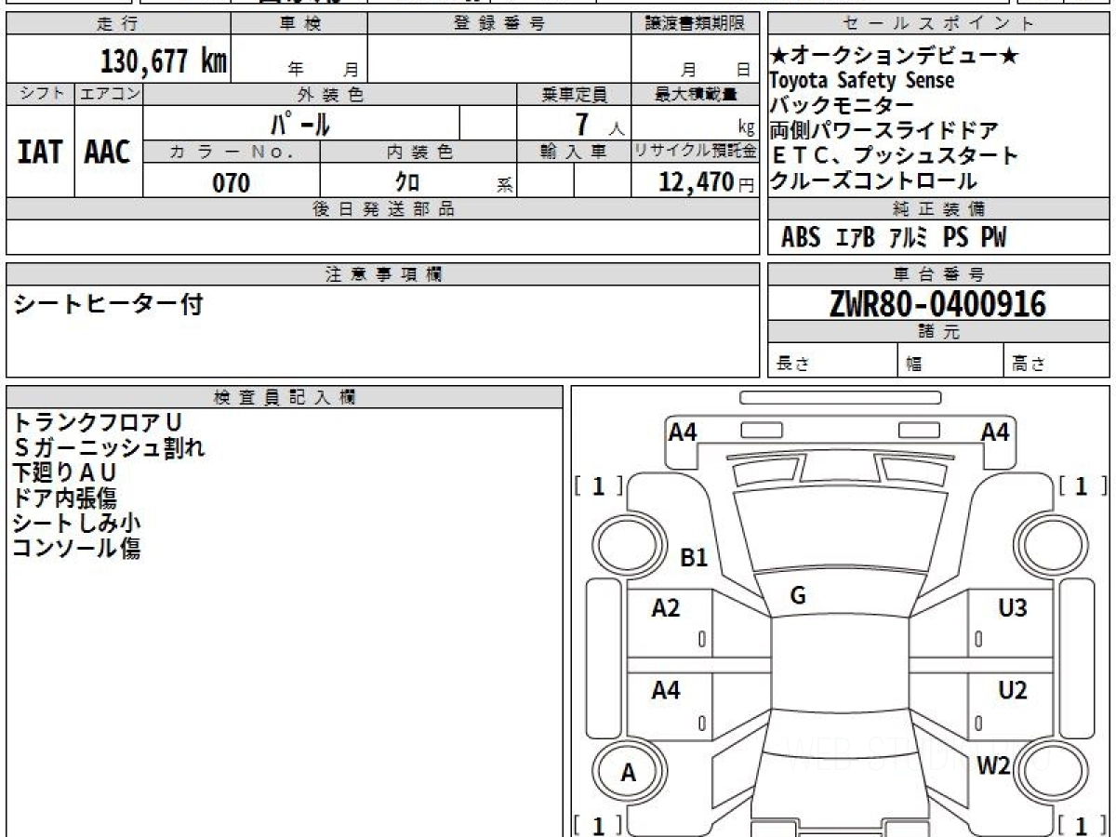This screenshot has width=1116, height=837.
Task: Click the U2 mark on the diagram
Action: [1013, 691]
